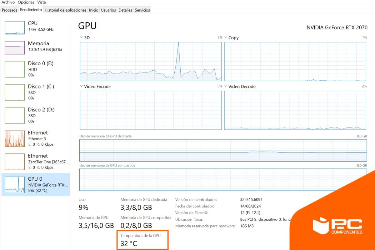Select the Rendimiento tab
Screen dimensions: 375x250
coord(31,10)
